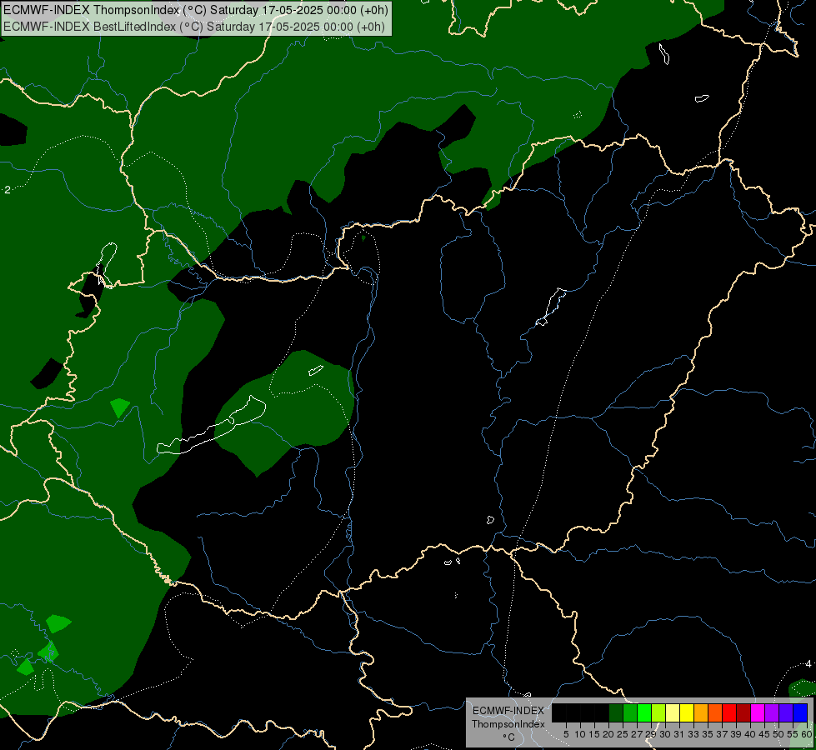The width and height of the screenshot is (816, 750).
Task: Click the ThompsonIndex title line at top
Action: 196,10
